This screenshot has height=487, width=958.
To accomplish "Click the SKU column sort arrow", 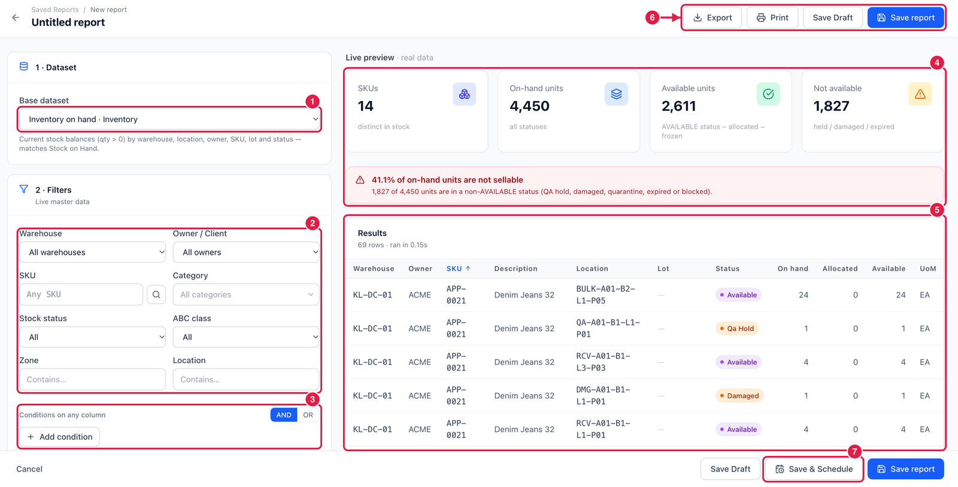I will (x=468, y=269).
